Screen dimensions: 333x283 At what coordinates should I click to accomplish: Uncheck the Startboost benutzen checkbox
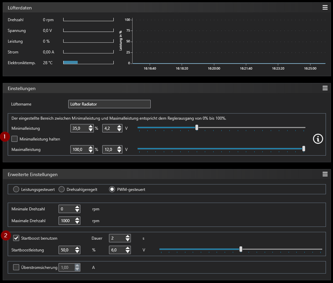pyautogui.click(x=16, y=238)
